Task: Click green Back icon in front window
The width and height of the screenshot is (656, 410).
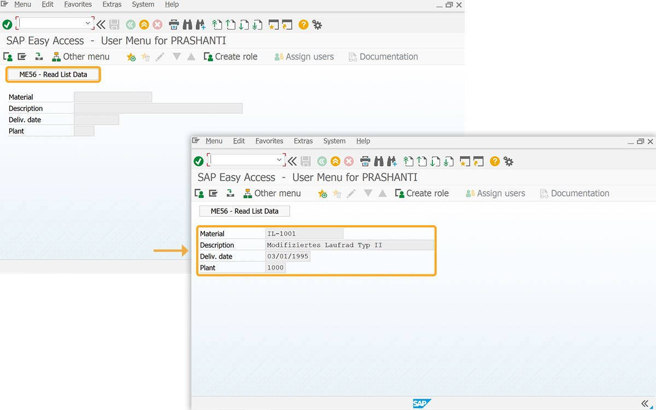Action: (322, 161)
